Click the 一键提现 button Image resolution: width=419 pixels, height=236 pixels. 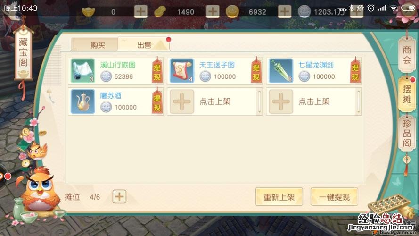pyautogui.click(x=334, y=197)
